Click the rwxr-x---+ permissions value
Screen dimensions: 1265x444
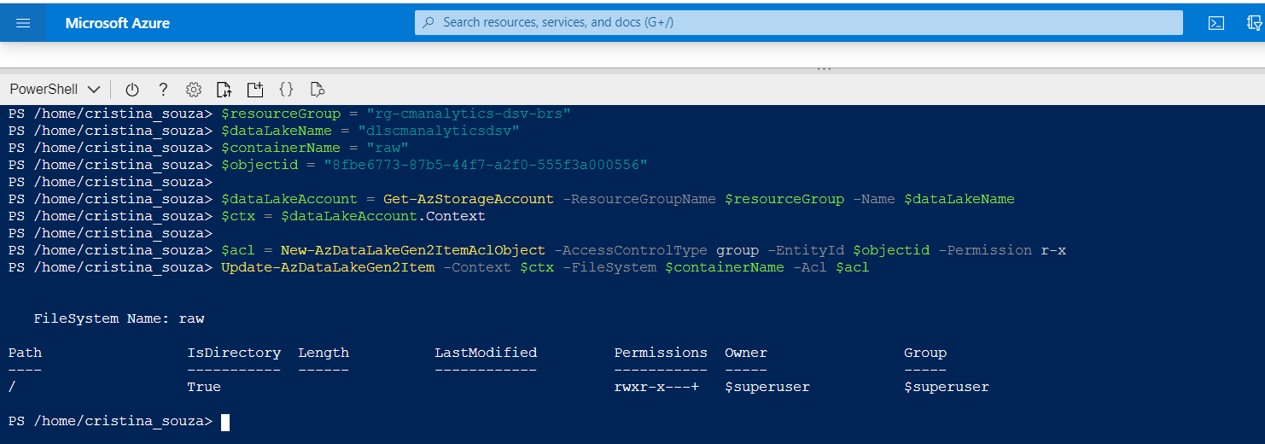click(656, 387)
